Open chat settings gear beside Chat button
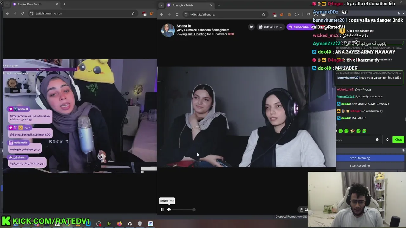Screen dimensions: 406x228 pos(387,140)
